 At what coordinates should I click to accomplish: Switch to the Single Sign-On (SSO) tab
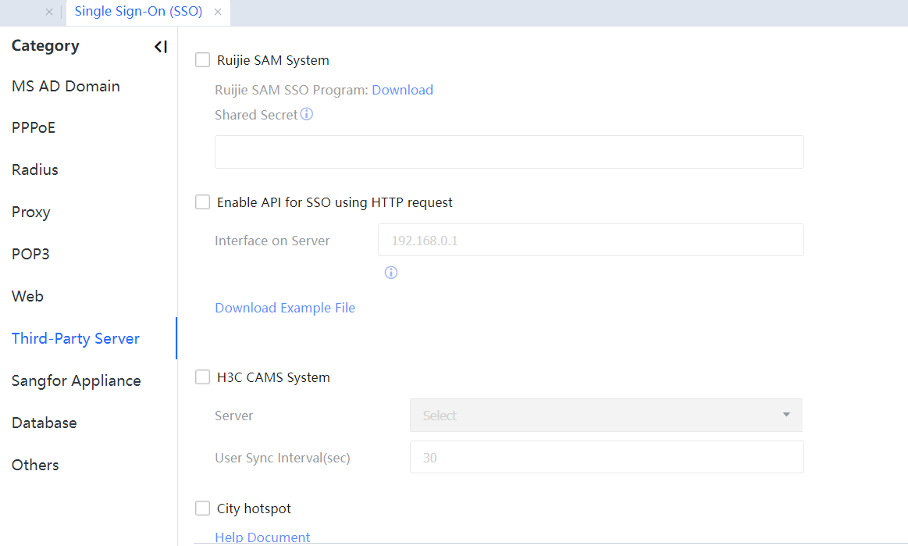pos(138,12)
